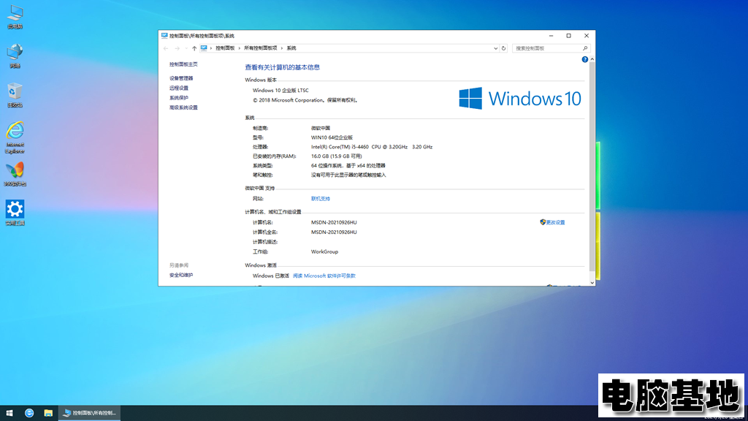Screen dimensions: 748x421
Task: Select the 所有控制面板项 breadcrumb
Action: coord(261,48)
